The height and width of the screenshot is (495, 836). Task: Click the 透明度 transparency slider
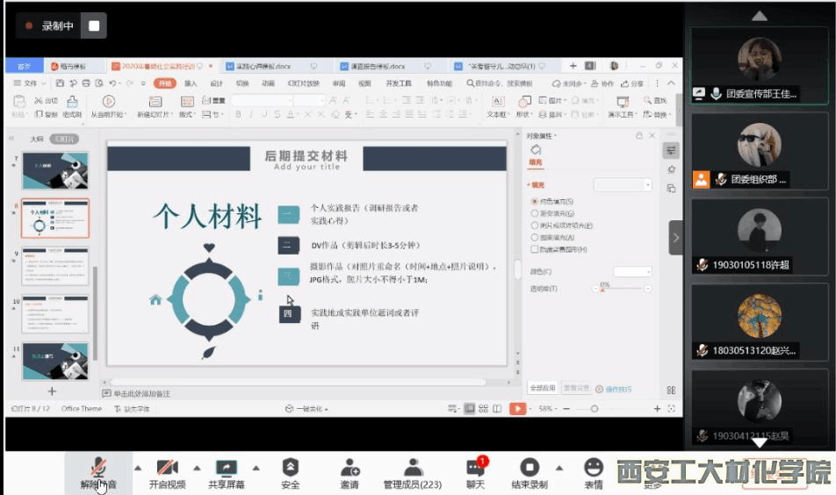tap(625, 289)
